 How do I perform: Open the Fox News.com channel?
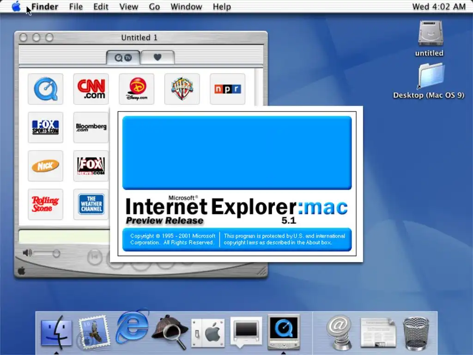tap(91, 166)
